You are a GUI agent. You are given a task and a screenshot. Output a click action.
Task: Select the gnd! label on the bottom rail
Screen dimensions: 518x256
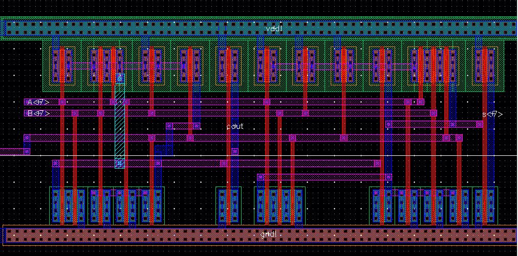269,235
